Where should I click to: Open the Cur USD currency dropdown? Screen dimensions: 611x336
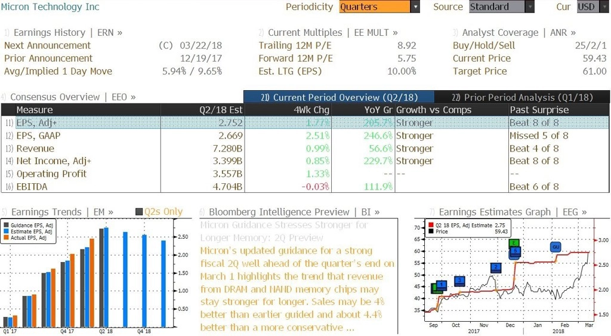point(594,7)
